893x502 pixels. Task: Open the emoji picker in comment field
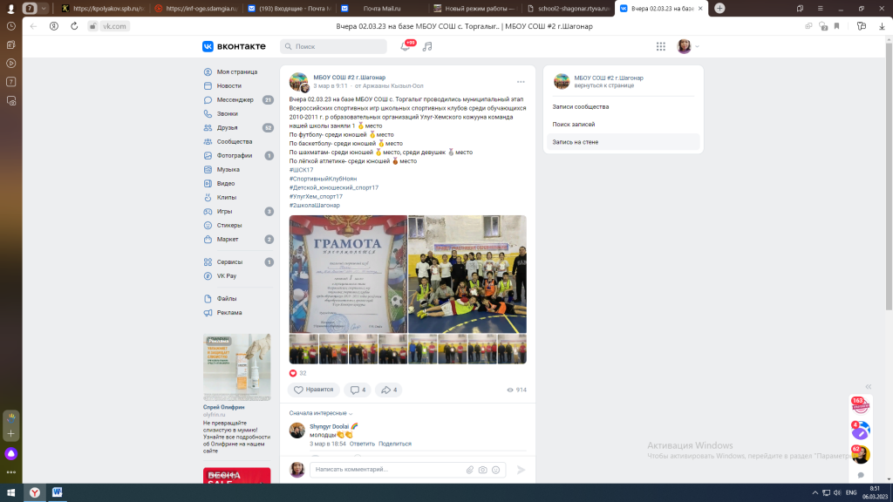pos(495,470)
